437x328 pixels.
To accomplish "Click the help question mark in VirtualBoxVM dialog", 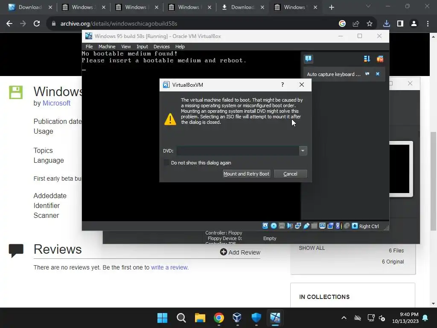I will tap(283, 85).
